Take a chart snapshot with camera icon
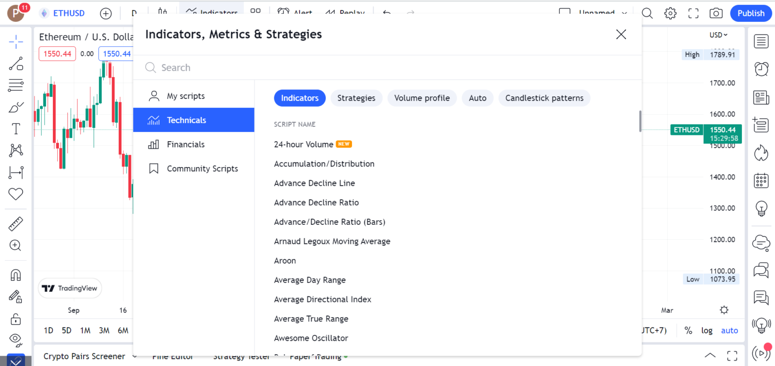The height and width of the screenshot is (366, 775). click(x=715, y=13)
